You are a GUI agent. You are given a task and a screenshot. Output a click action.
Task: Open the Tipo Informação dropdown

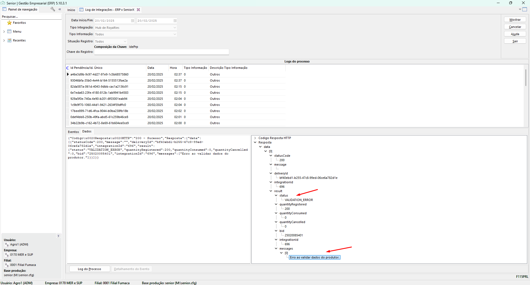point(175,34)
